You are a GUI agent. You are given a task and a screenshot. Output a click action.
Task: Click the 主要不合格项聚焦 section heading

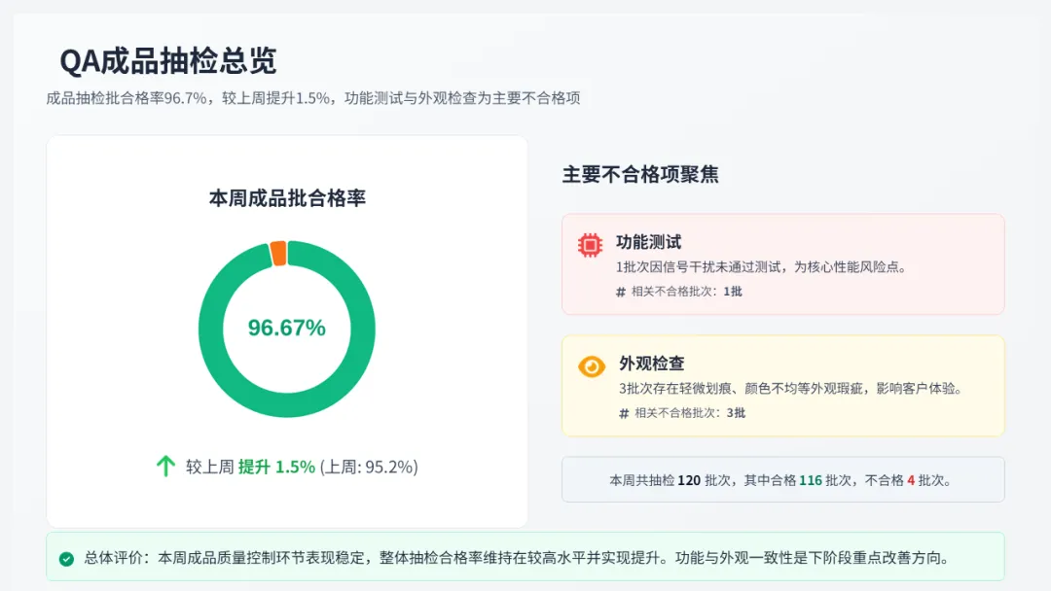coord(640,175)
